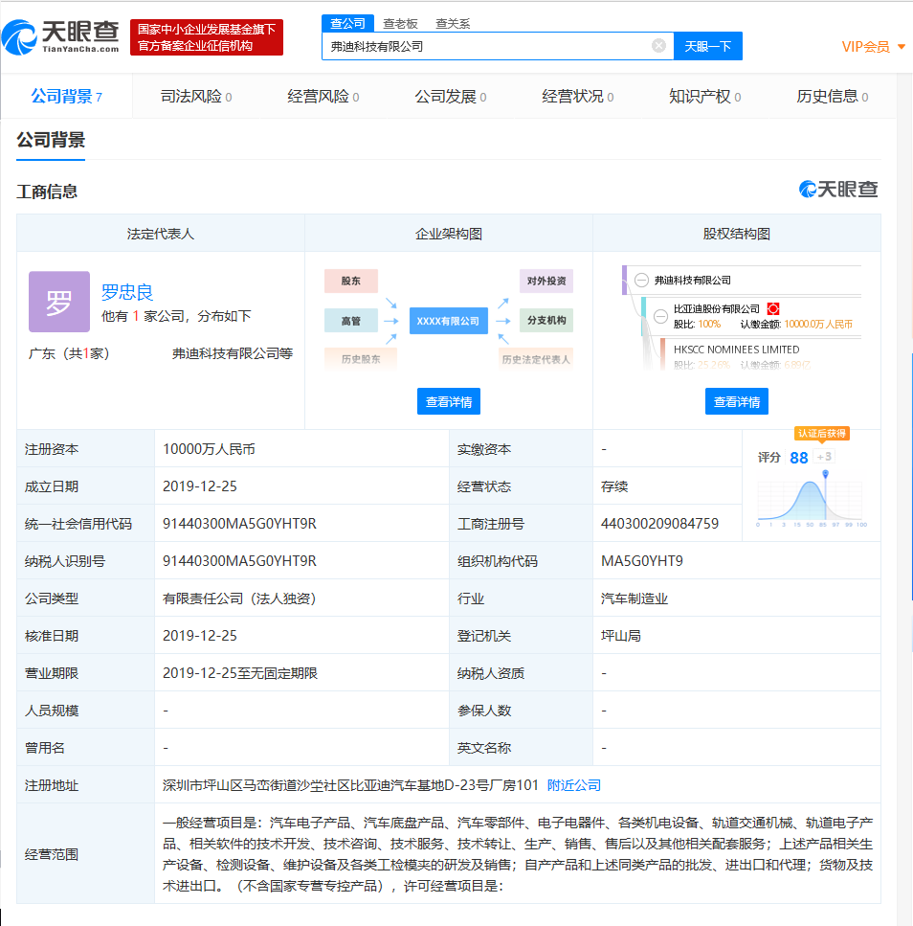Viewport: 913px width, 926px height.
Task: Open the 历史信息 tab
Action: click(833, 97)
